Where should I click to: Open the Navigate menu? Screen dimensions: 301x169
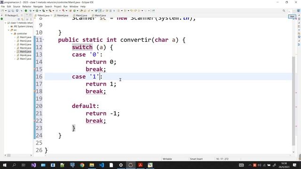pyautogui.click(x=38, y=7)
